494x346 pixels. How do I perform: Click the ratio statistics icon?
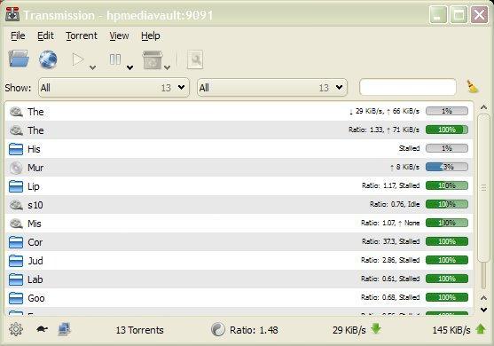217,330
